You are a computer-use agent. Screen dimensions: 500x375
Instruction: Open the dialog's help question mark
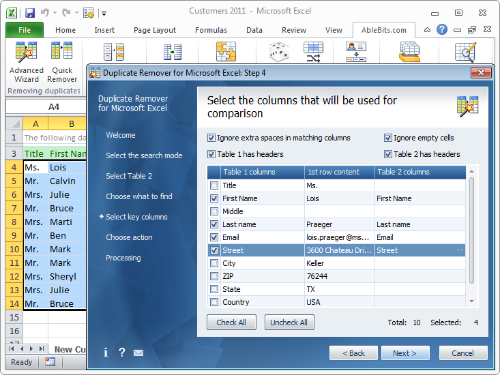point(122,352)
